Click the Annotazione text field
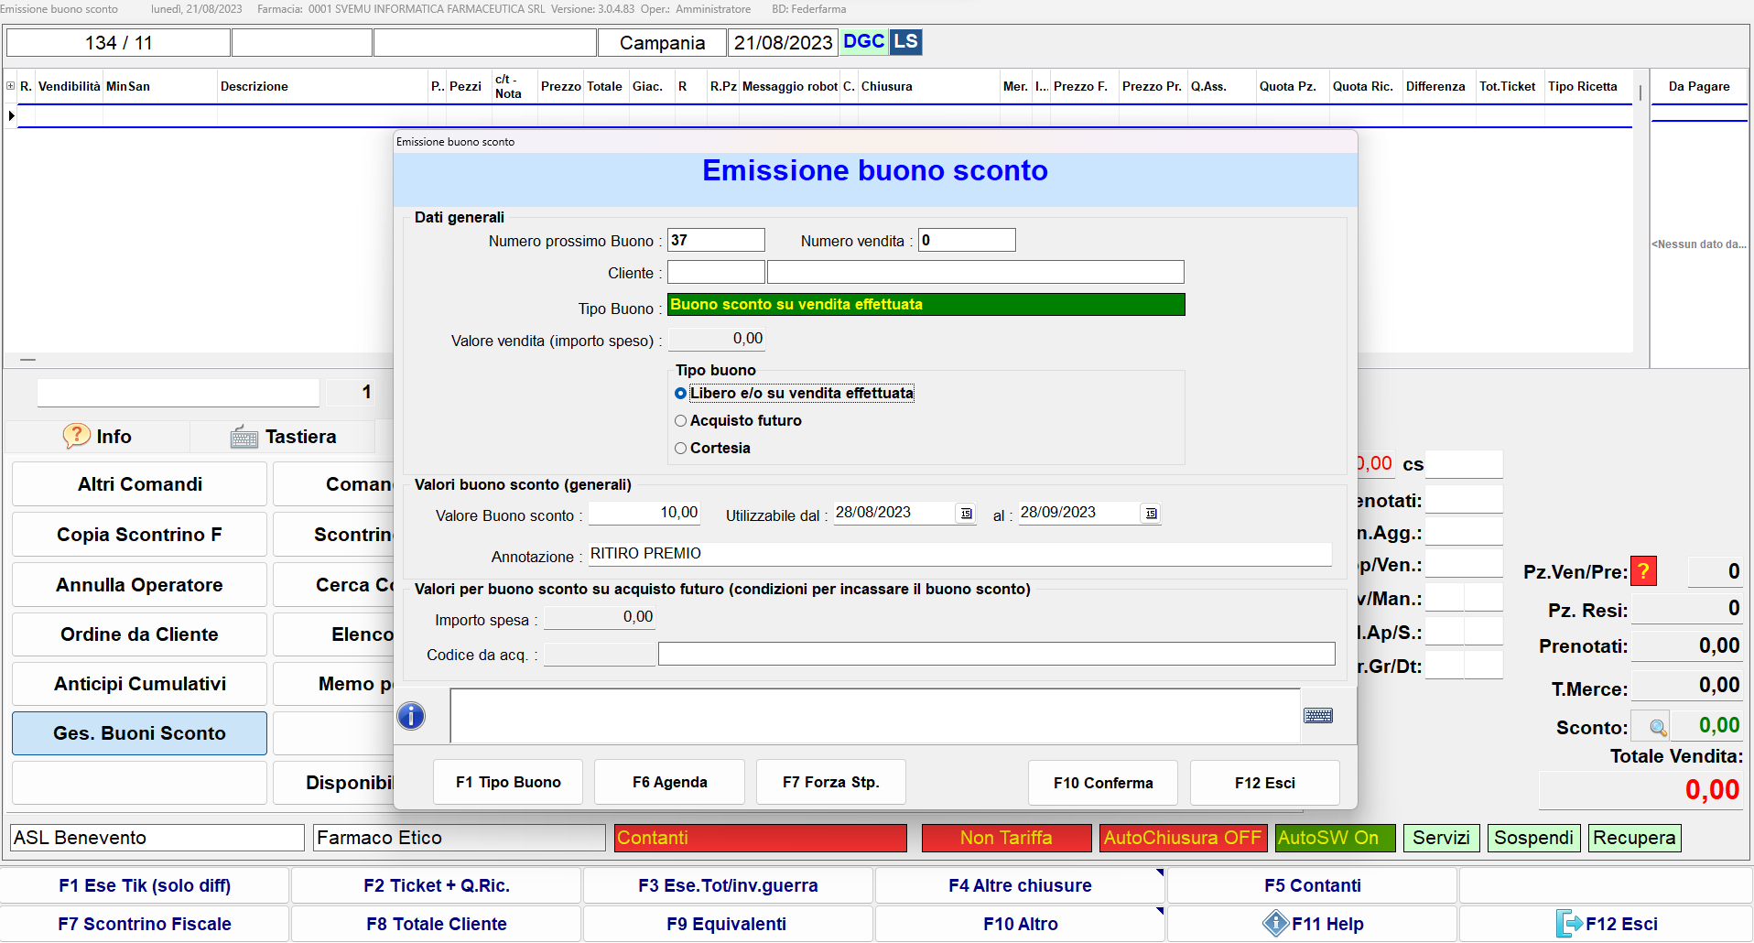Screen dimensions: 1754x943 (x=959, y=554)
